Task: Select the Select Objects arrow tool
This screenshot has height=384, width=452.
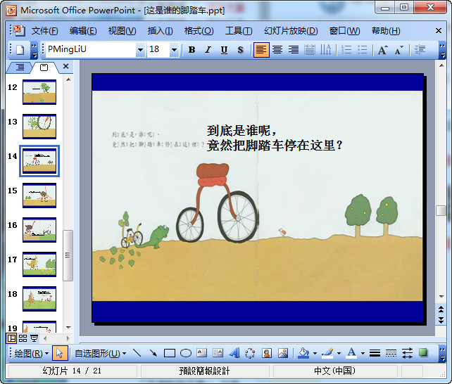Action: (60, 353)
